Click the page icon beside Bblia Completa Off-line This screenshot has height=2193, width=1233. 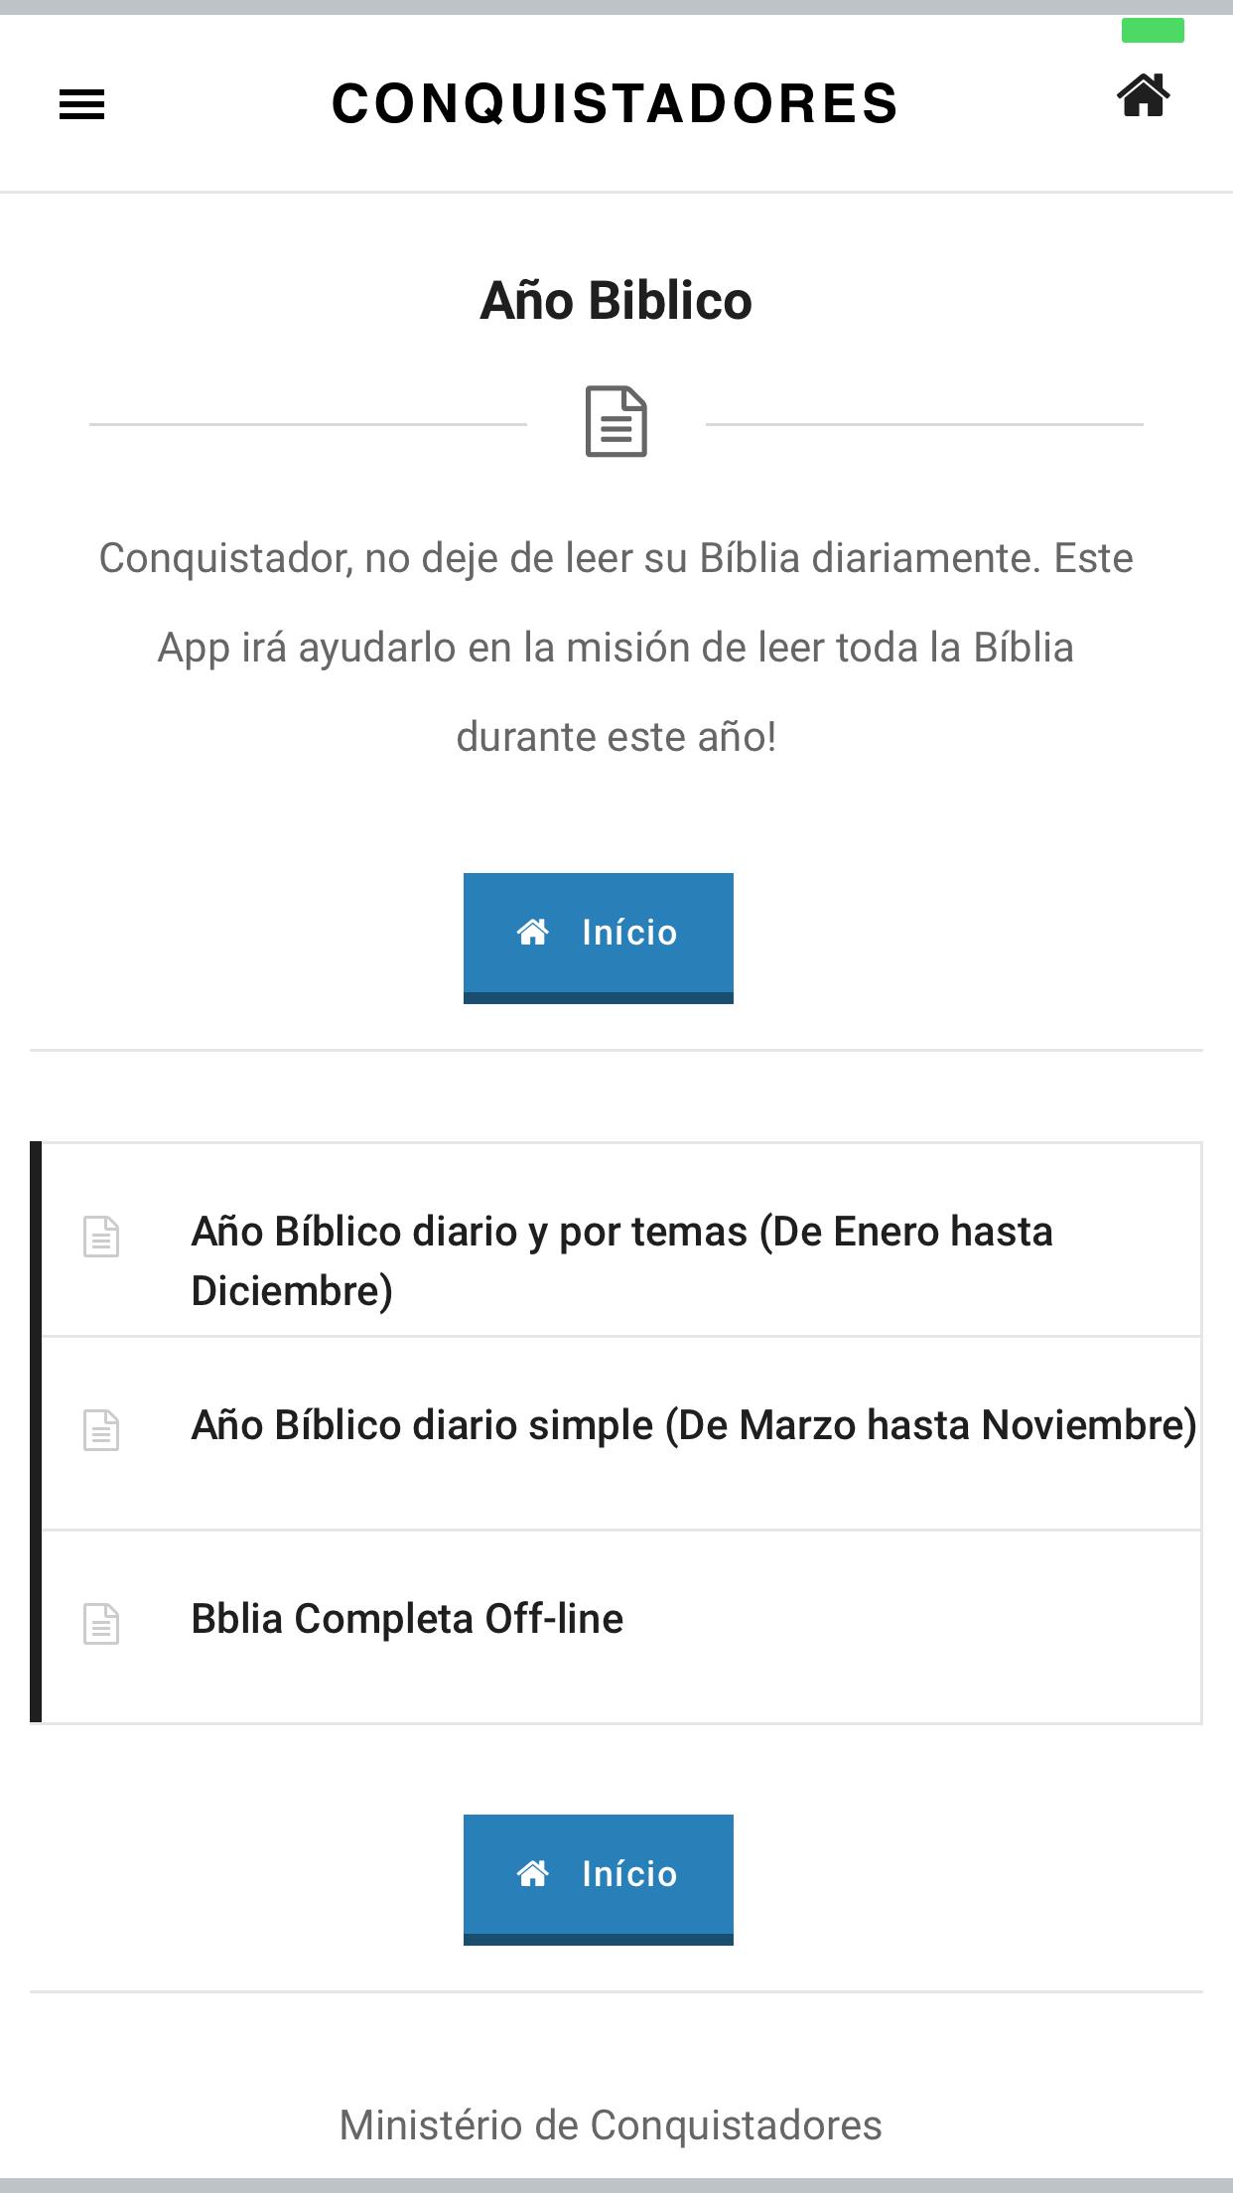101,1624
